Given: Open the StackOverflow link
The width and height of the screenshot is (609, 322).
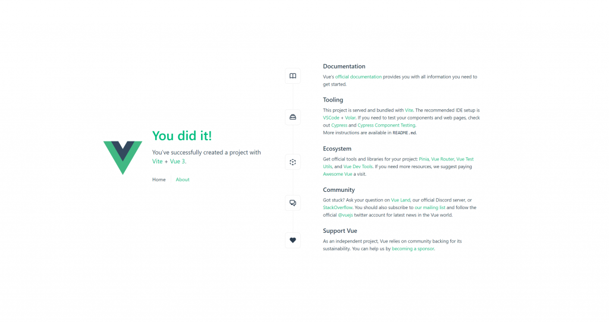Looking at the screenshot, I should 337,207.
